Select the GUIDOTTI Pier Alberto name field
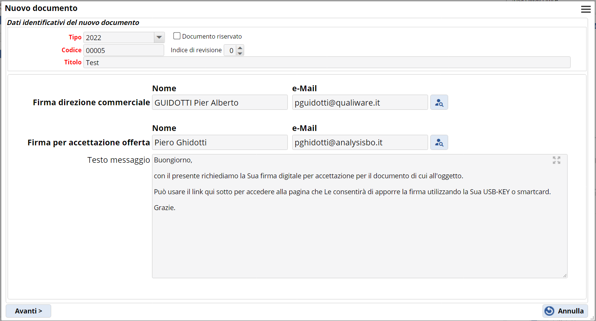Image resolution: width=596 pixels, height=321 pixels. [x=220, y=103]
